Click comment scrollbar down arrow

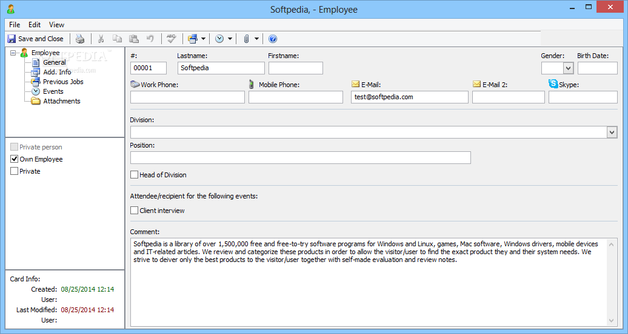[611, 321]
